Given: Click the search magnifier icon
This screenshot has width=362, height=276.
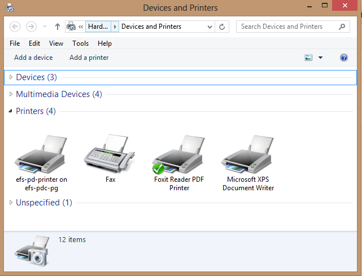Looking at the screenshot, I should point(342,27).
